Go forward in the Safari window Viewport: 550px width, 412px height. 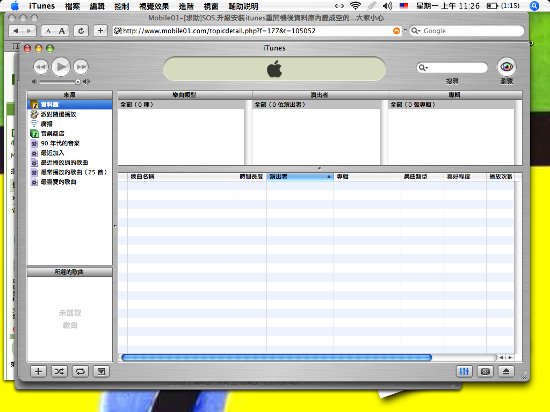[x=30, y=31]
